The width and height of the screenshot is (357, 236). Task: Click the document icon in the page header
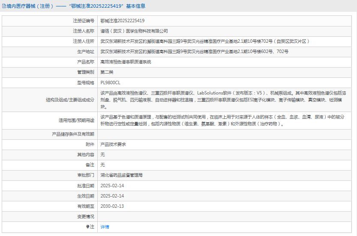[x=4, y=6]
